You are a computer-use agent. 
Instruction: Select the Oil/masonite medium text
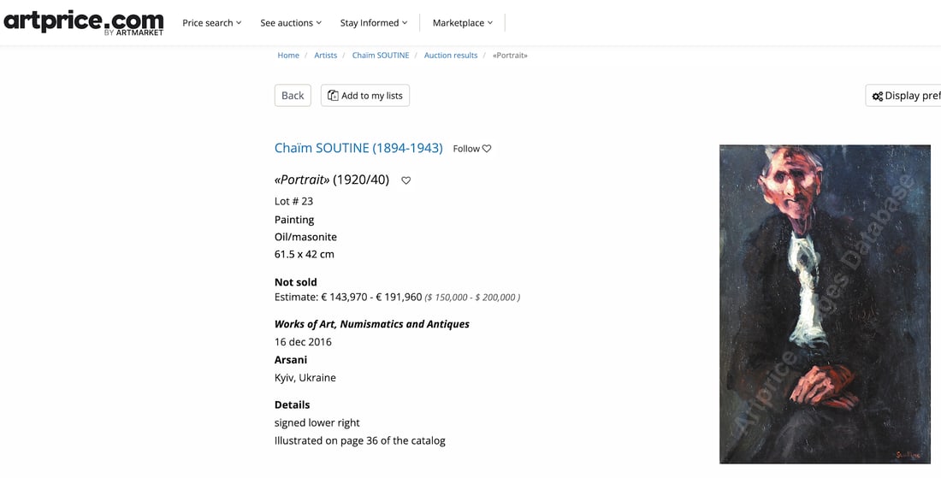[x=305, y=237]
